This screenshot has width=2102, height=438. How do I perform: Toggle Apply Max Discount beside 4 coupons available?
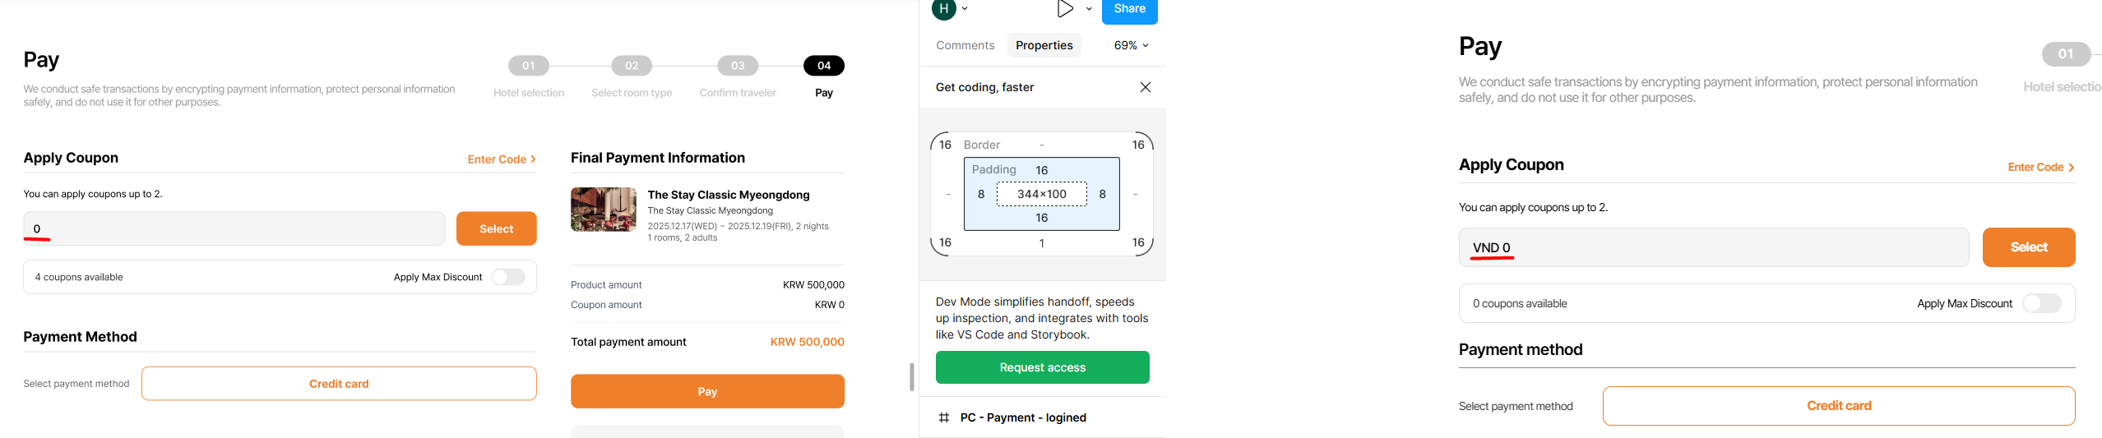pyautogui.click(x=508, y=277)
